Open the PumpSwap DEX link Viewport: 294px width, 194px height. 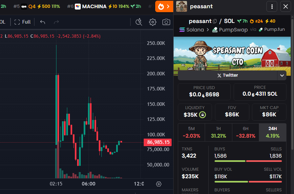point(230,29)
